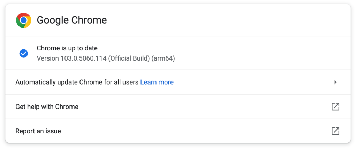This screenshot has height=149, width=357.
Task: Click the blue up-to-date checkmark icon
Action: (24, 53)
